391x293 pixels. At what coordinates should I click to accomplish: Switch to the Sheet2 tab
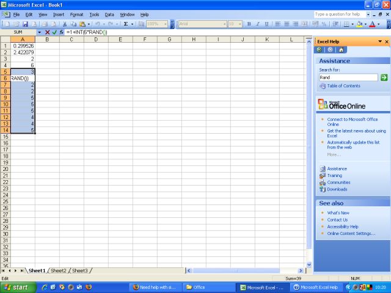point(59,270)
